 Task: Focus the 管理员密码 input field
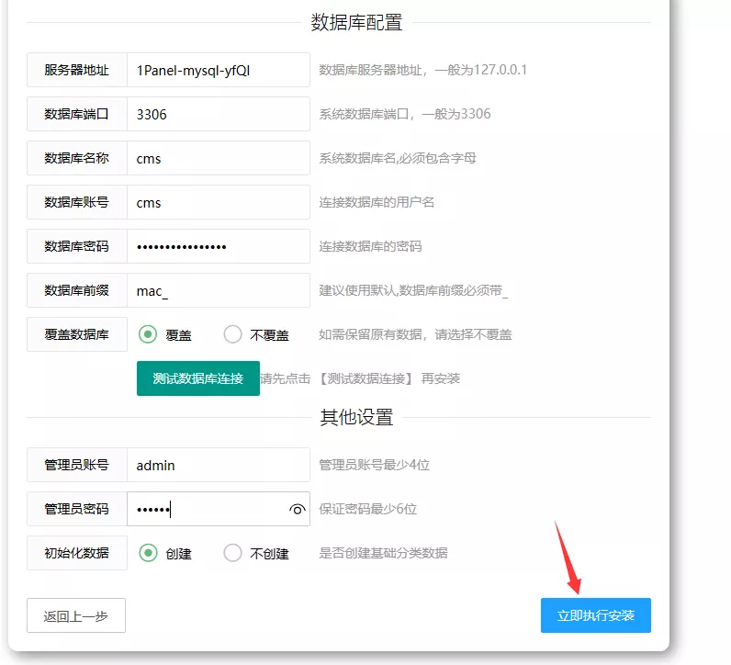(x=207, y=509)
